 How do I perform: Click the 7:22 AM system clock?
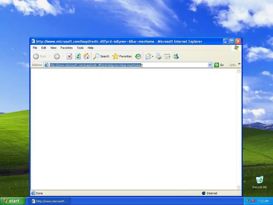point(263,201)
